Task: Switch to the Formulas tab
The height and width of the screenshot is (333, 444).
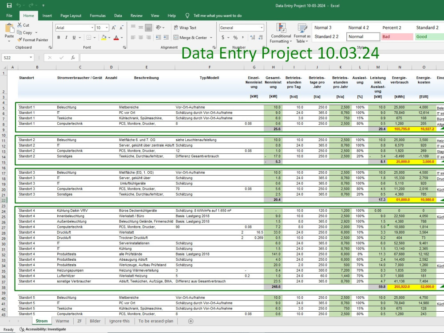Action: [x=98, y=16]
